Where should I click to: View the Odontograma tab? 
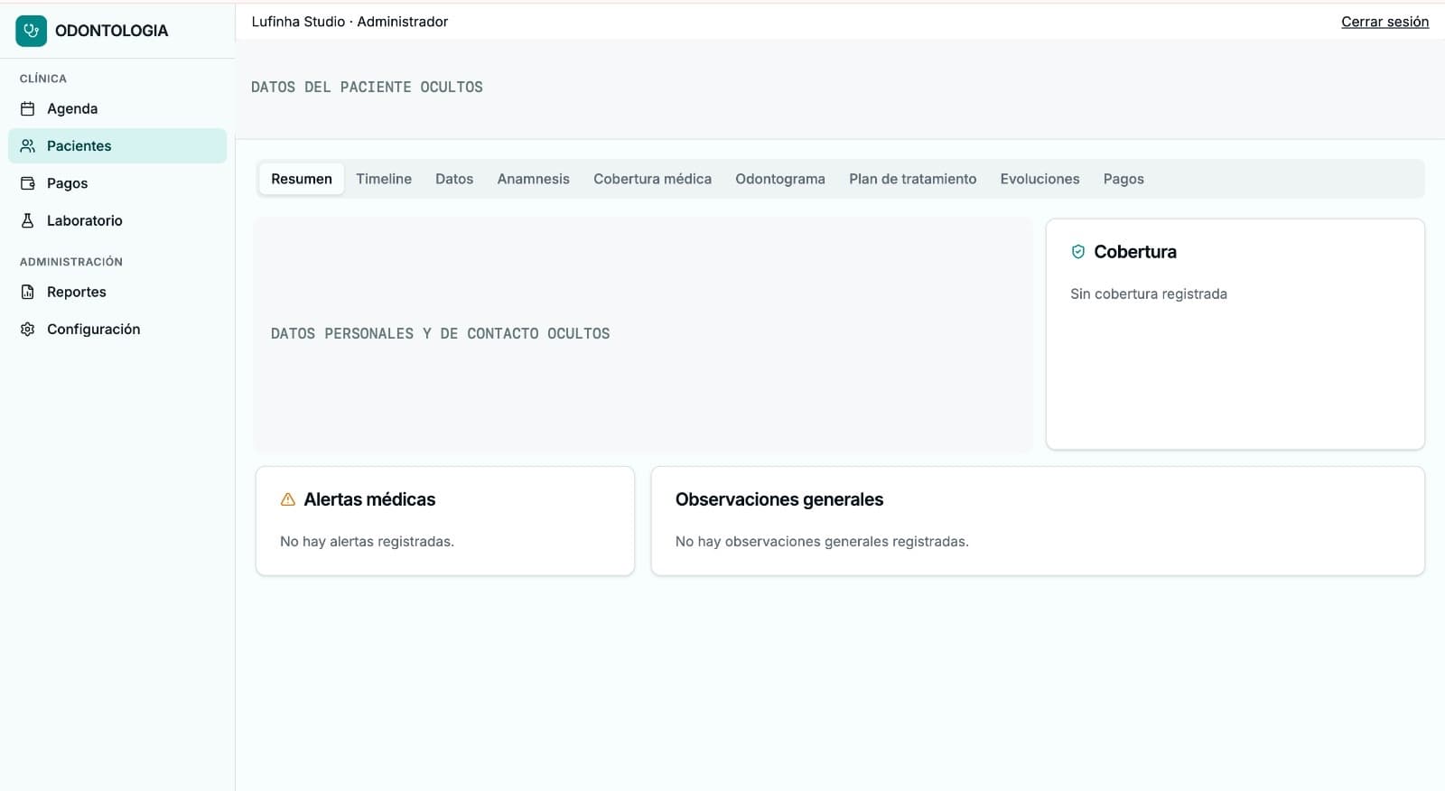780,179
